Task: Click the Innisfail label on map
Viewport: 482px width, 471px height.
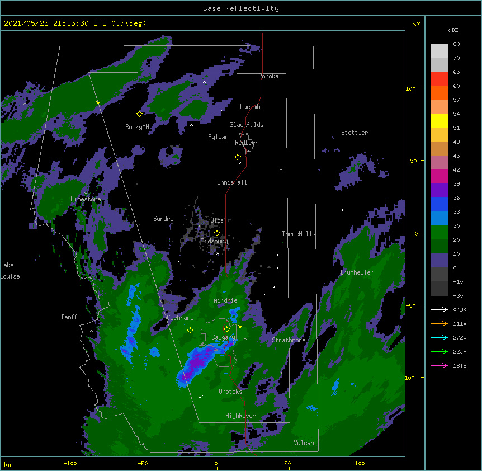Action: tap(232, 182)
